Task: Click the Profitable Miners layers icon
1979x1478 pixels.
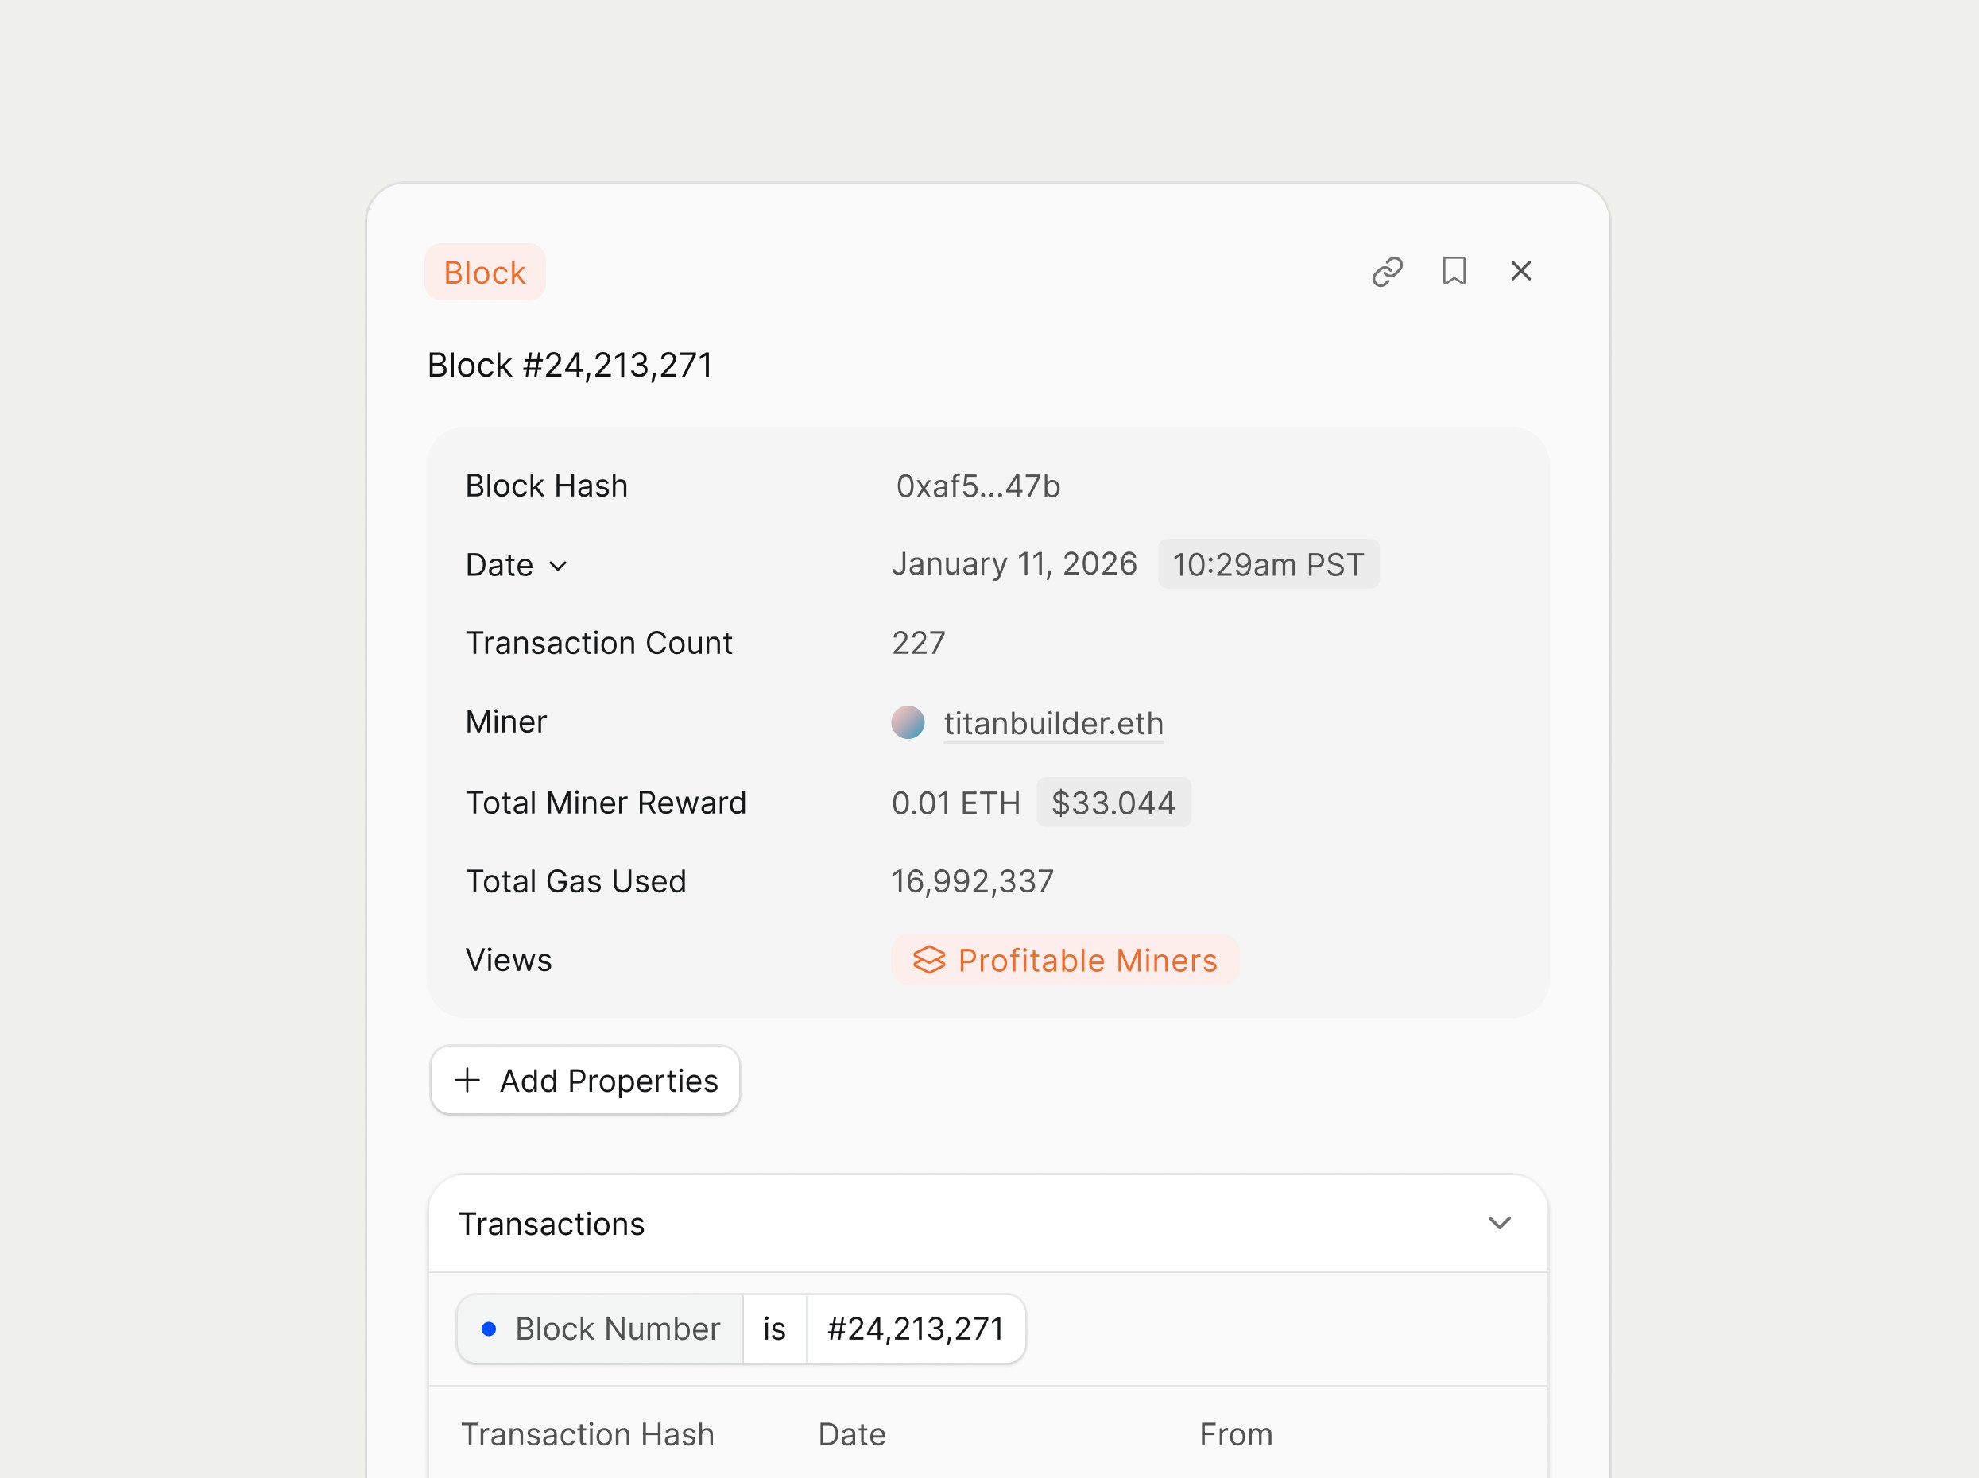Action: click(928, 960)
